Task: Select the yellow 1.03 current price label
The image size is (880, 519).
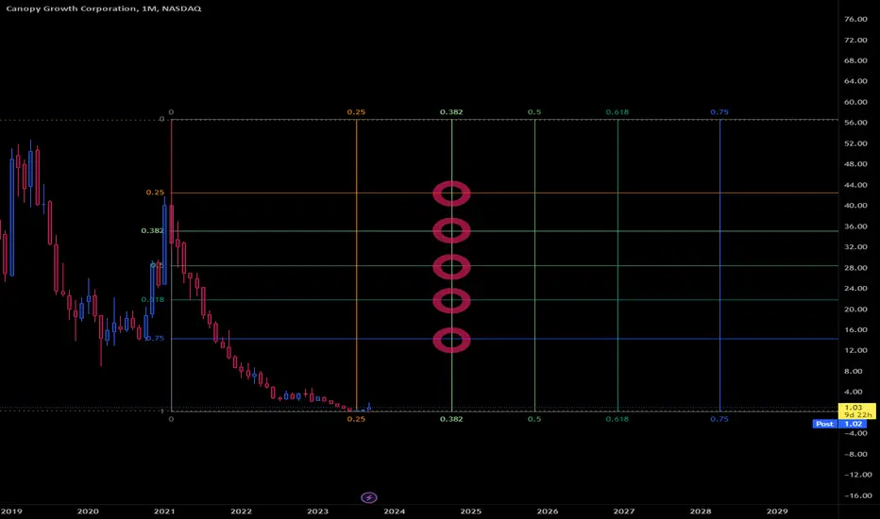Action: click(856, 410)
